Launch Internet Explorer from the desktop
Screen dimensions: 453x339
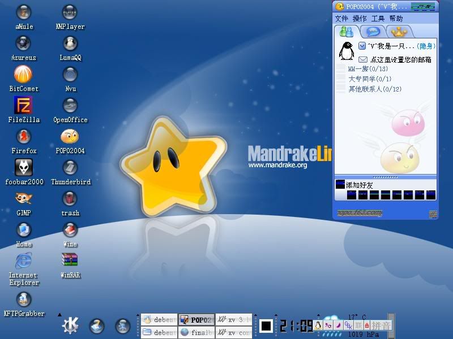pos(24,270)
